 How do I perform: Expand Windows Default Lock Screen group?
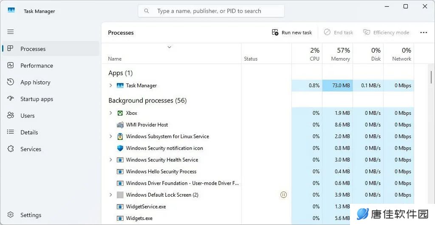point(111,195)
